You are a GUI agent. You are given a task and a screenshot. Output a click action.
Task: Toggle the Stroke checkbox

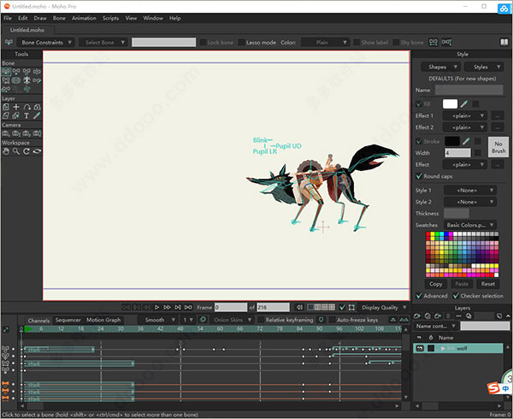click(x=419, y=141)
